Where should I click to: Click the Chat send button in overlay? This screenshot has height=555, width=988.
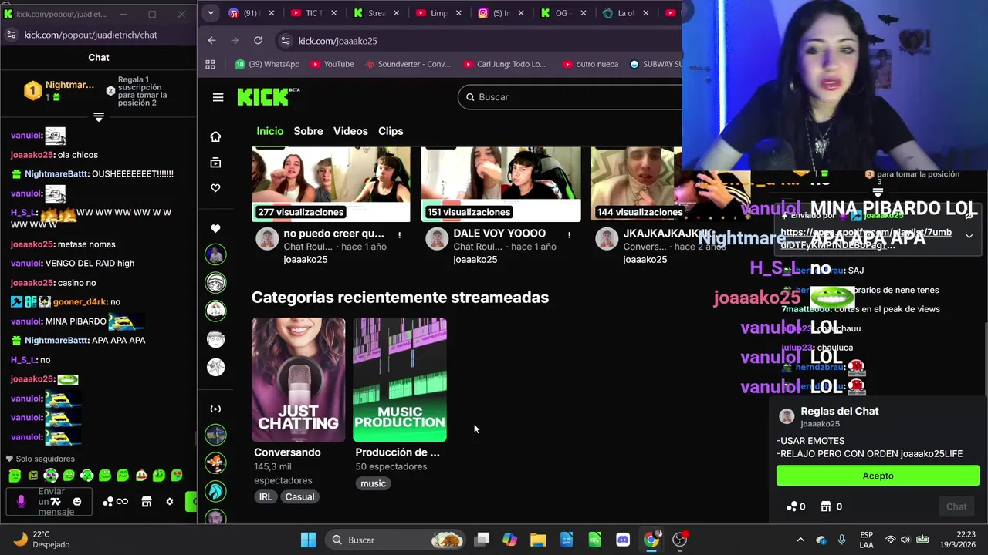956,506
